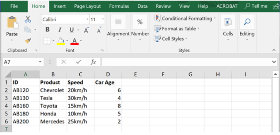This screenshot has width=280, height=135.
Task: Click the Conditional Formatting icon
Action: pos(157,18)
